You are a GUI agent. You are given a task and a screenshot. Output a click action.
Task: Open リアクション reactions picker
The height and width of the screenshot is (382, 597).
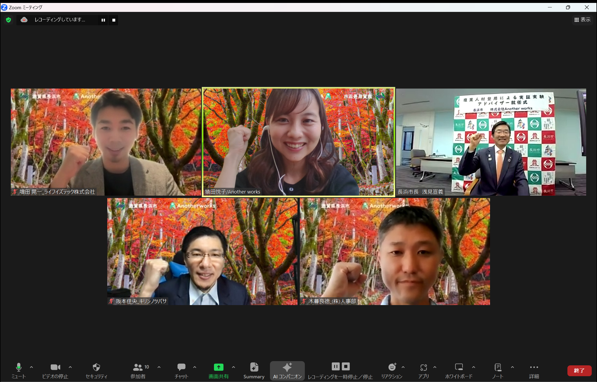[x=392, y=371]
